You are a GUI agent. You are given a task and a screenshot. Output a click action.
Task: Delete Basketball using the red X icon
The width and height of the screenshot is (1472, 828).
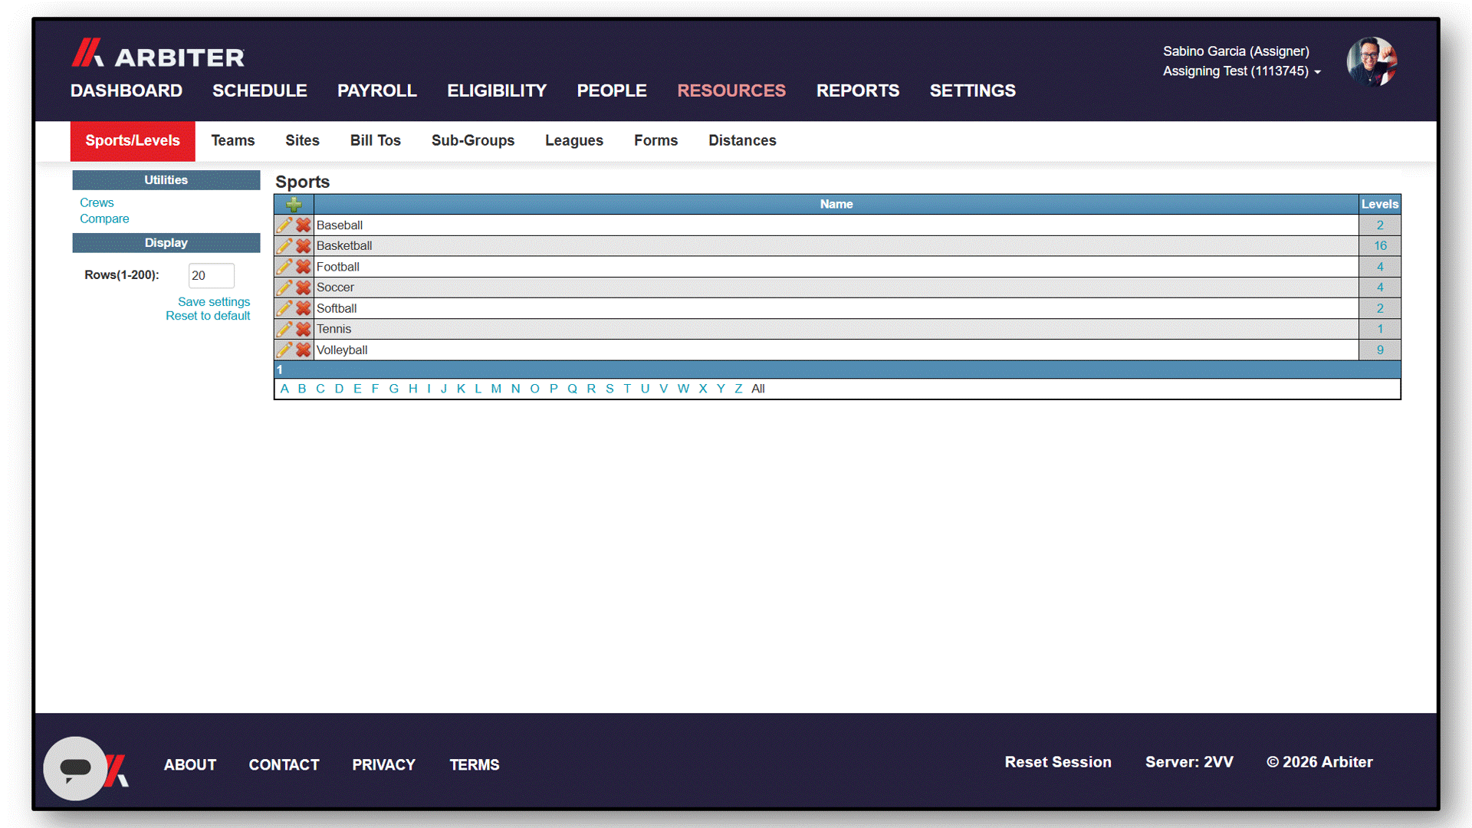point(304,246)
